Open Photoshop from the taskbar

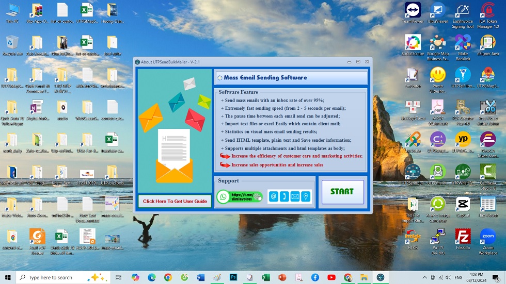233,277
